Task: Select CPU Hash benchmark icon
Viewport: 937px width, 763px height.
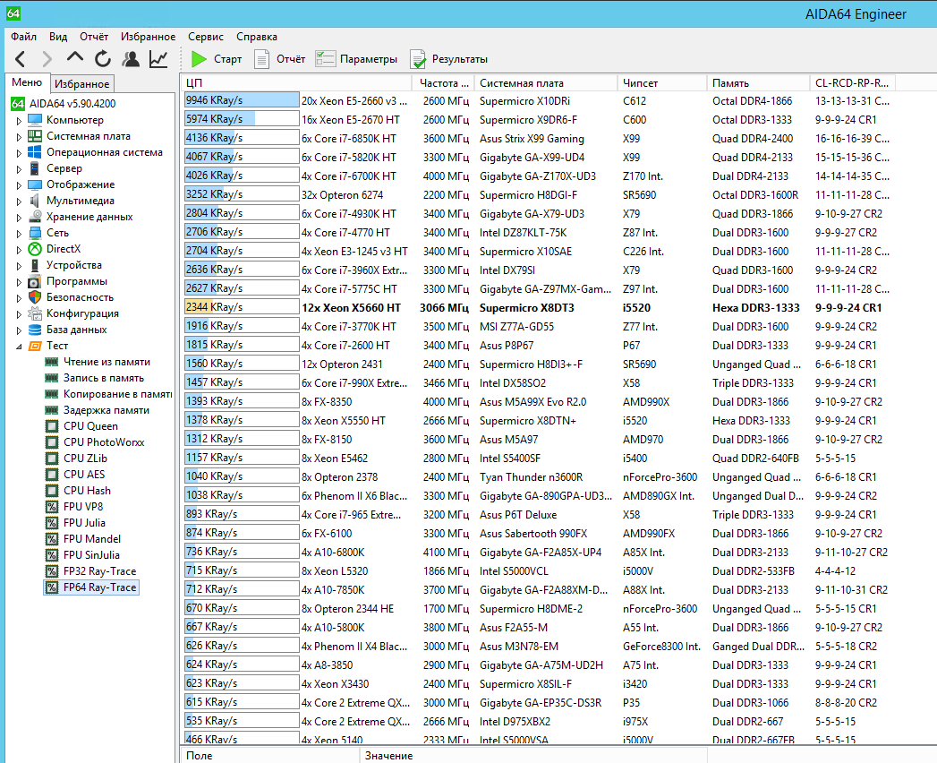Action: 52,491
